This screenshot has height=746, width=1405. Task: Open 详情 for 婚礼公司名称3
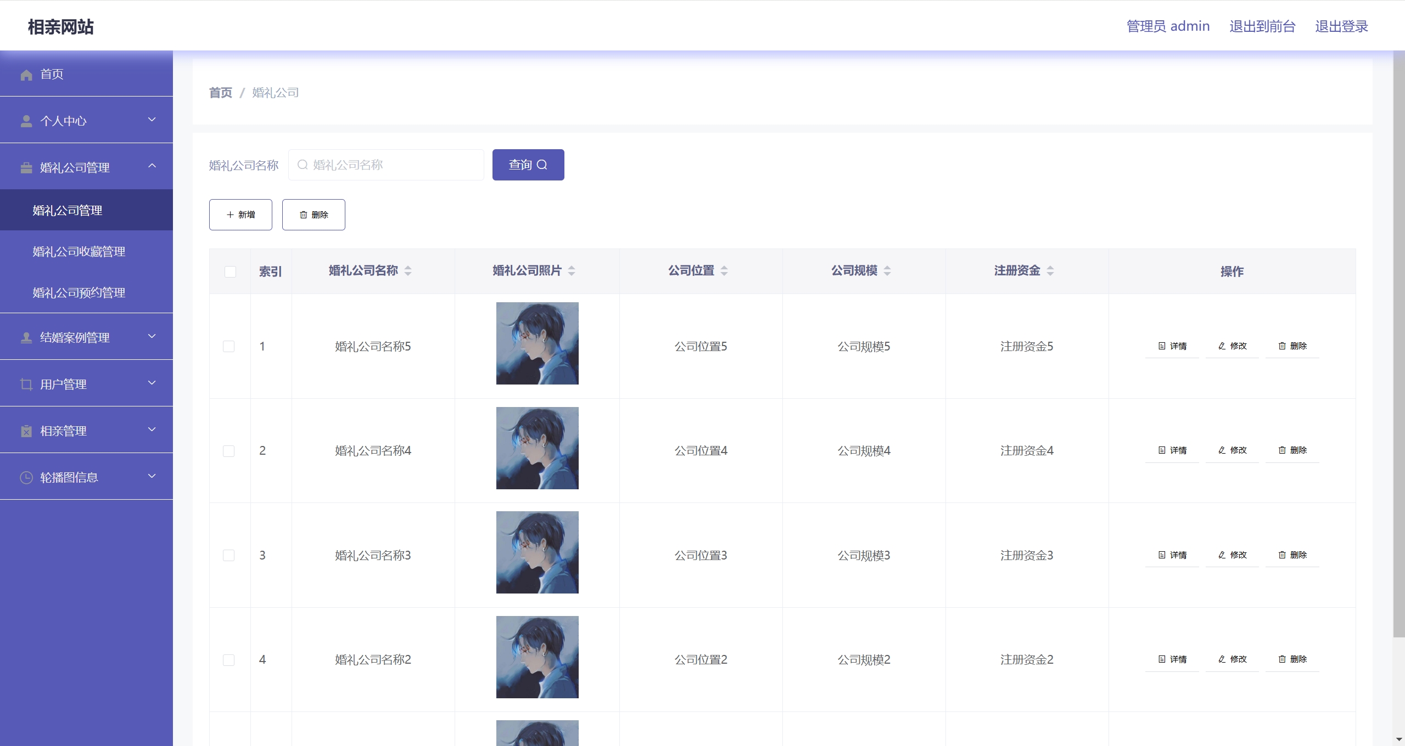(1172, 555)
